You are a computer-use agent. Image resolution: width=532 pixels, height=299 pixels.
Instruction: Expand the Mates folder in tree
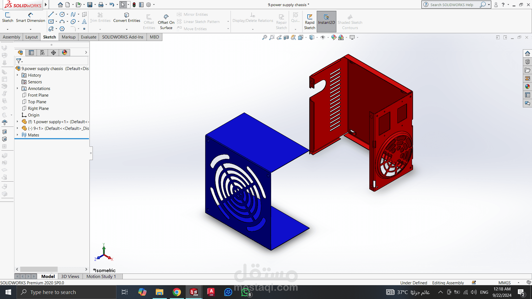point(17,135)
